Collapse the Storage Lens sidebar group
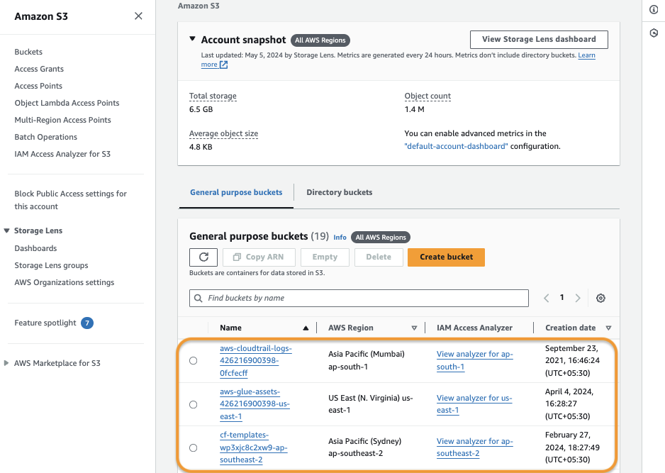665x473 pixels. coord(6,230)
